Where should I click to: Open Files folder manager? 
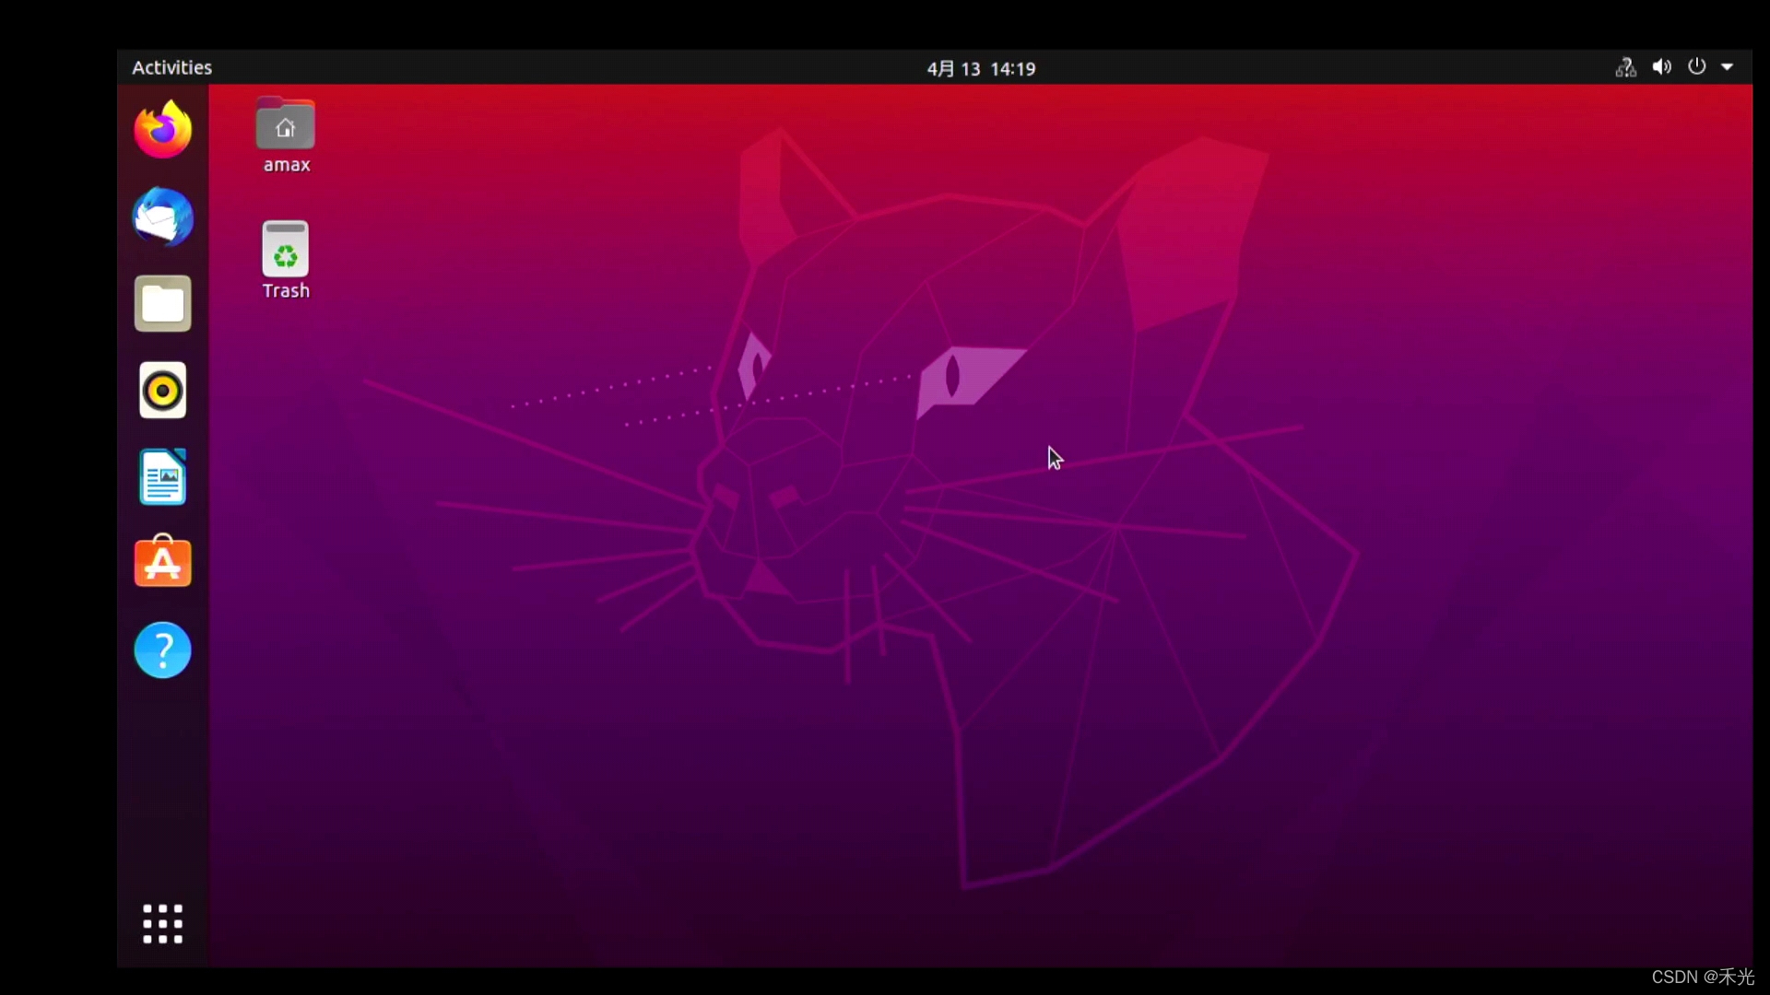point(161,302)
